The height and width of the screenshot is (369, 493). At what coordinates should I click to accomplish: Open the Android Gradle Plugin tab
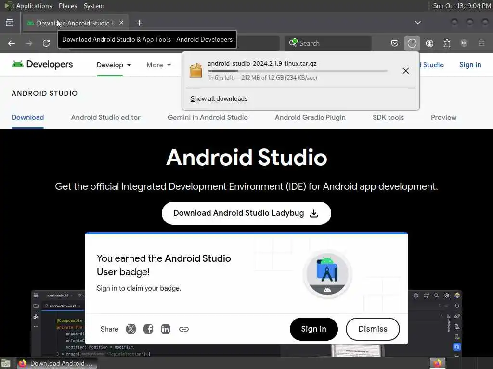[x=310, y=117]
